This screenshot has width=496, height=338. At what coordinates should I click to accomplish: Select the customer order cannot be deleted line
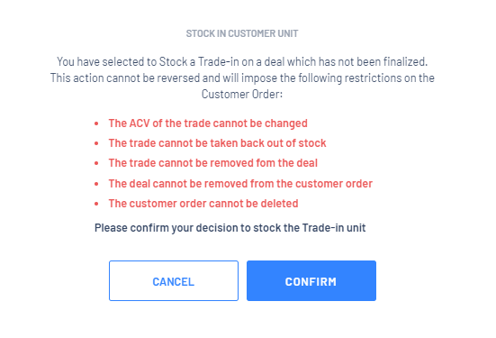pos(203,204)
